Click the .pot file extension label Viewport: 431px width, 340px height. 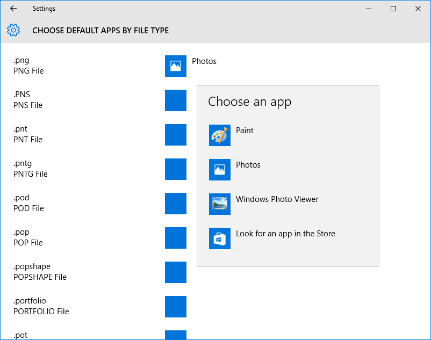pos(20,335)
